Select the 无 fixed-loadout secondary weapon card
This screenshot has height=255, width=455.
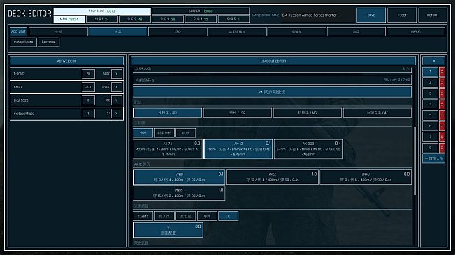click(x=168, y=230)
